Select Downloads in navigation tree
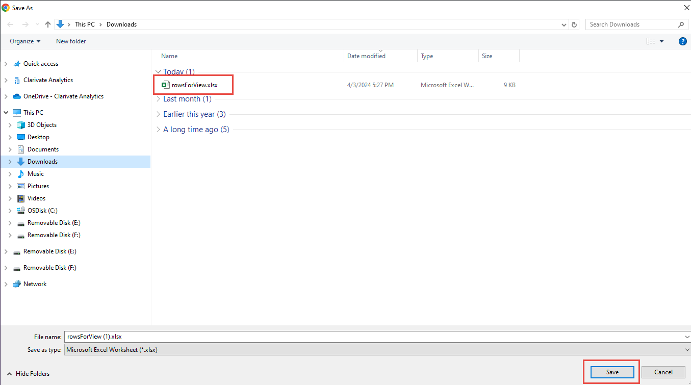Screen dimensions: 691x385 click(42, 162)
